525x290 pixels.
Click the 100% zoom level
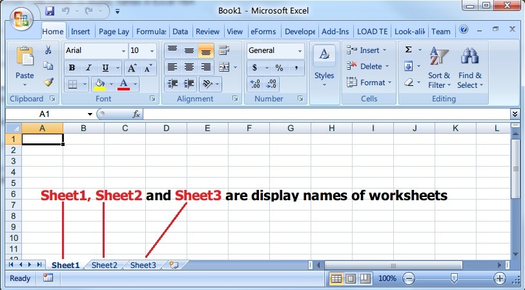387,278
